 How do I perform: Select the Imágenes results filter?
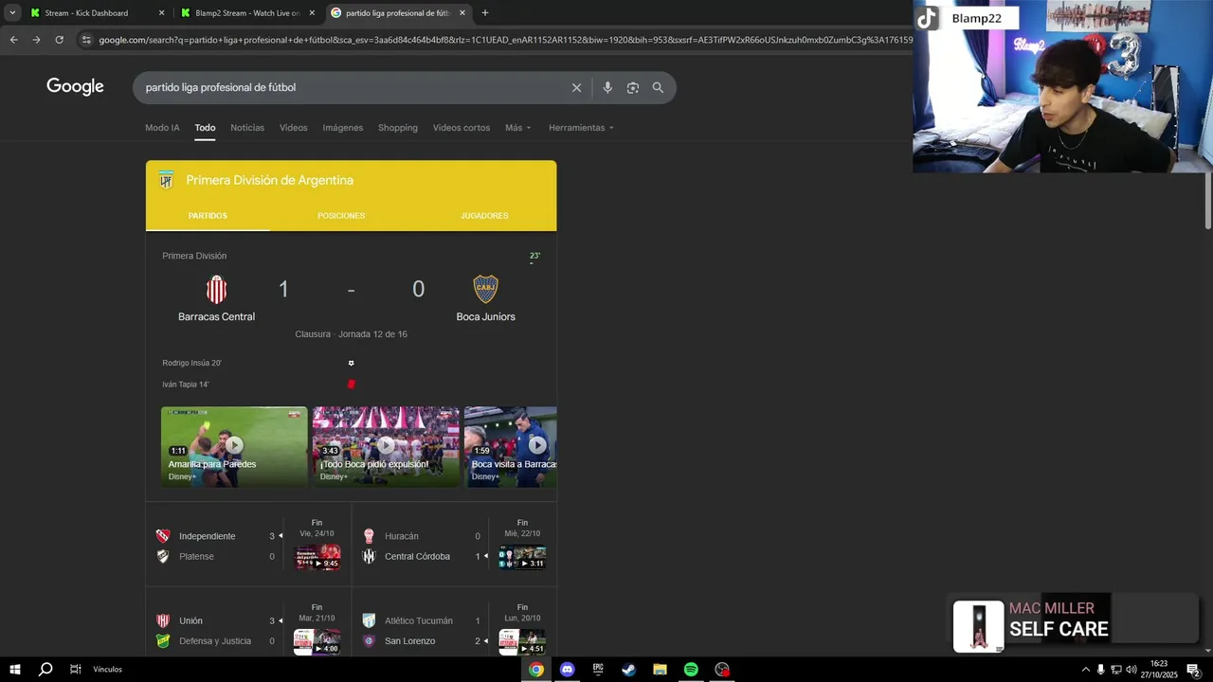pyautogui.click(x=343, y=128)
